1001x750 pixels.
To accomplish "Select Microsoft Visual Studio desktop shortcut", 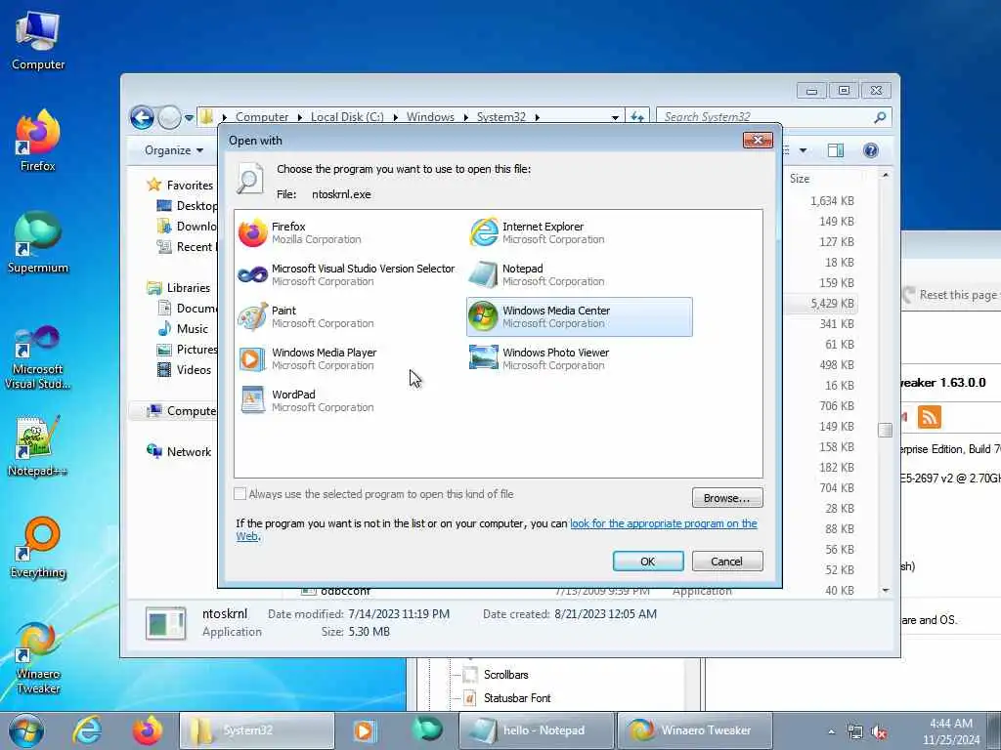I will click(38, 357).
